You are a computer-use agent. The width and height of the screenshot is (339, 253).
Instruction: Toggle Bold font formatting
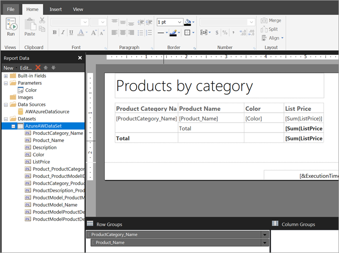click(x=55, y=33)
